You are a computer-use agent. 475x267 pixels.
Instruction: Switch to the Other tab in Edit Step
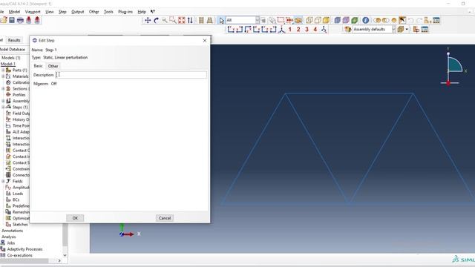(53, 66)
